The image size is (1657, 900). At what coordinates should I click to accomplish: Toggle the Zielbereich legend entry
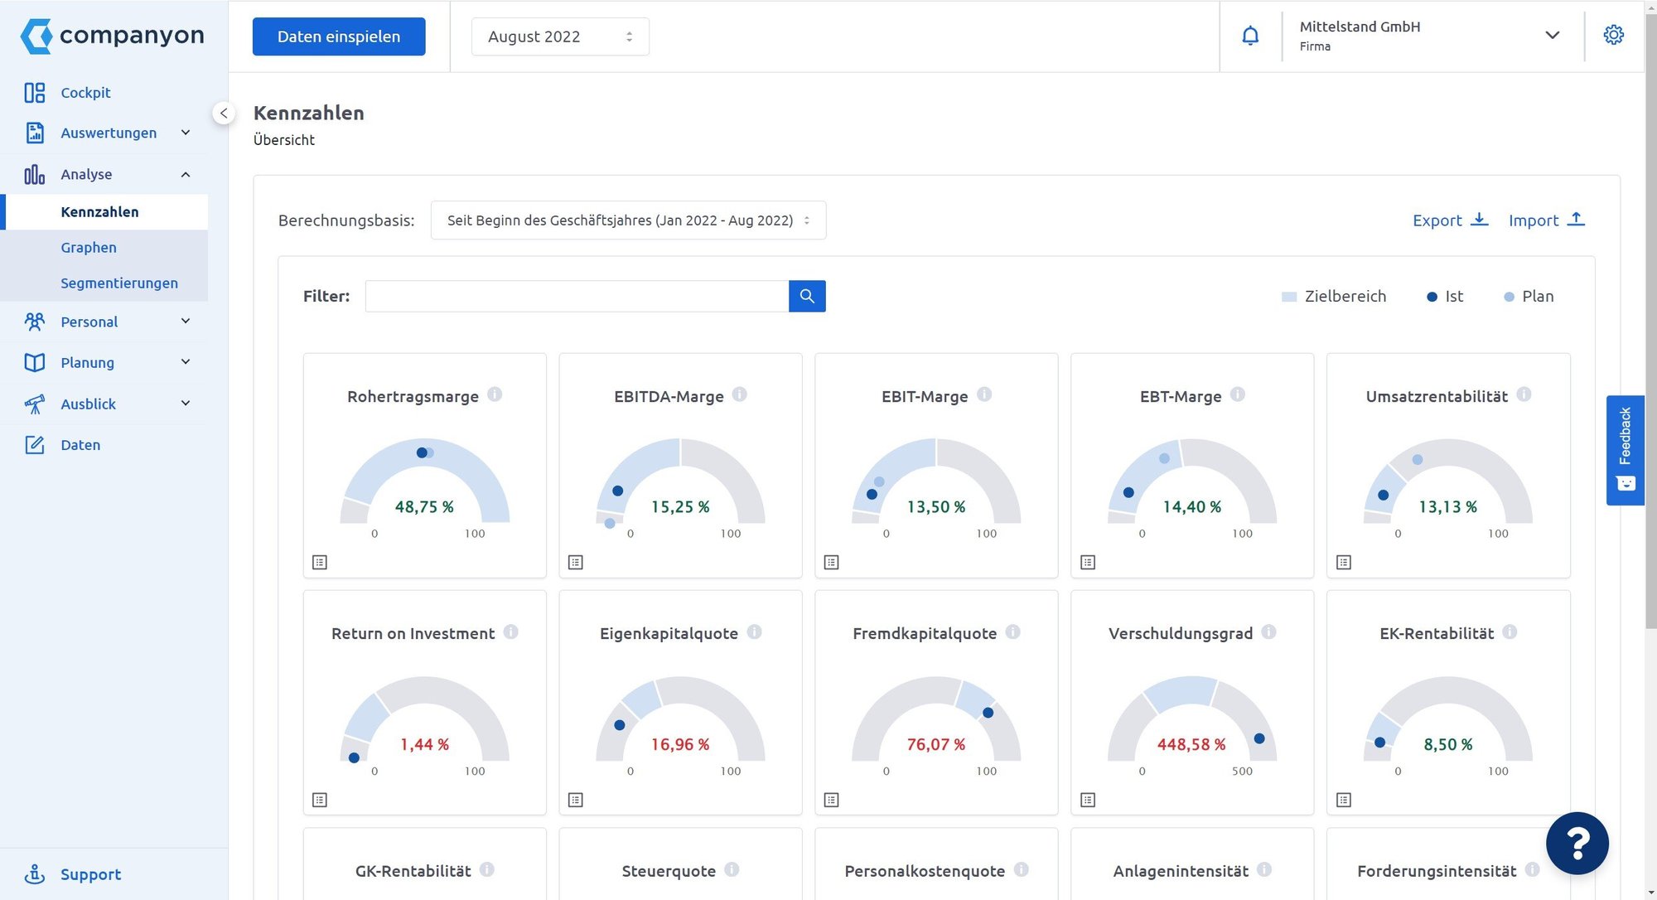pyautogui.click(x=1334, y=296)
